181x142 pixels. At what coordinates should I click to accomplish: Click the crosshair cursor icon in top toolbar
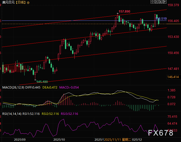coord(153,2)
